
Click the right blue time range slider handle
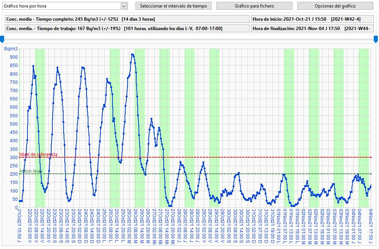click(x=376, y=39)
